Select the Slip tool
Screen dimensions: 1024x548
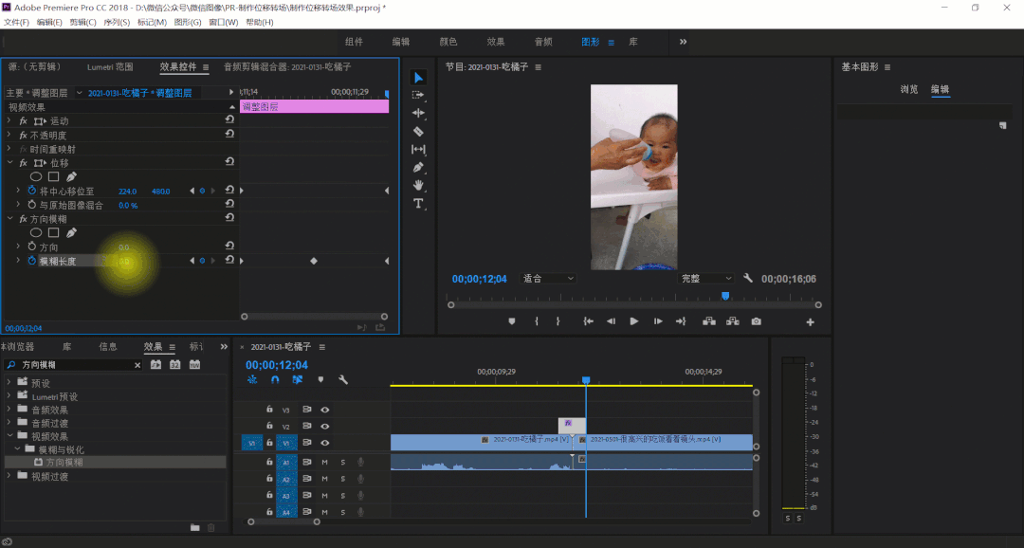419,150
